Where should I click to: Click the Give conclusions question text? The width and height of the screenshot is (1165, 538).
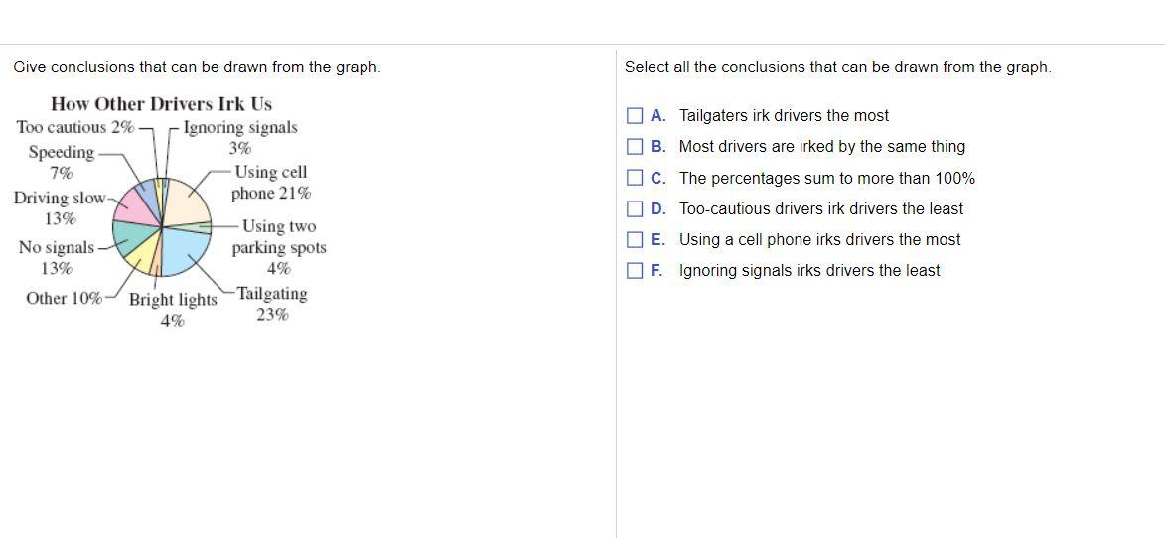(x=197, y=67)
